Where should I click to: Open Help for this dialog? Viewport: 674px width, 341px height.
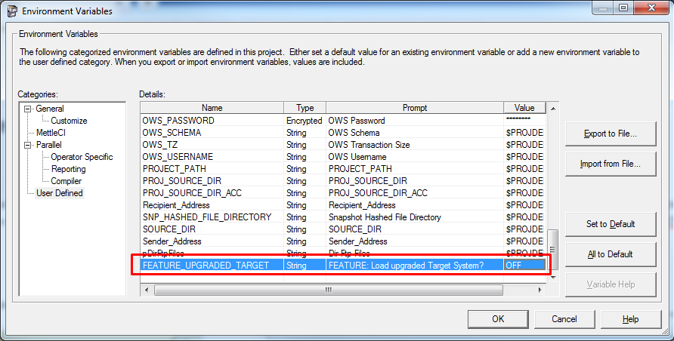630,319
